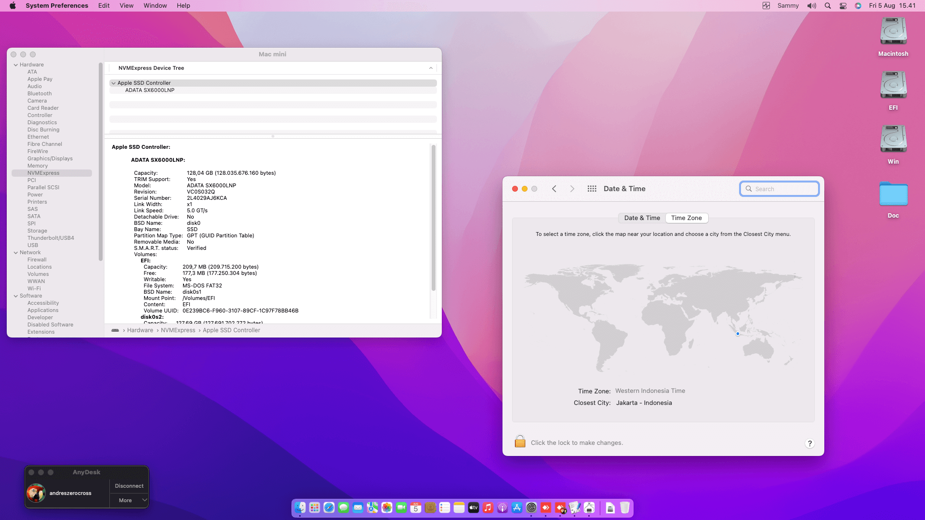This screenshot has width=925, height=520.
Task: Click the lock icon to make changes
Action: [x=520, y=442]
